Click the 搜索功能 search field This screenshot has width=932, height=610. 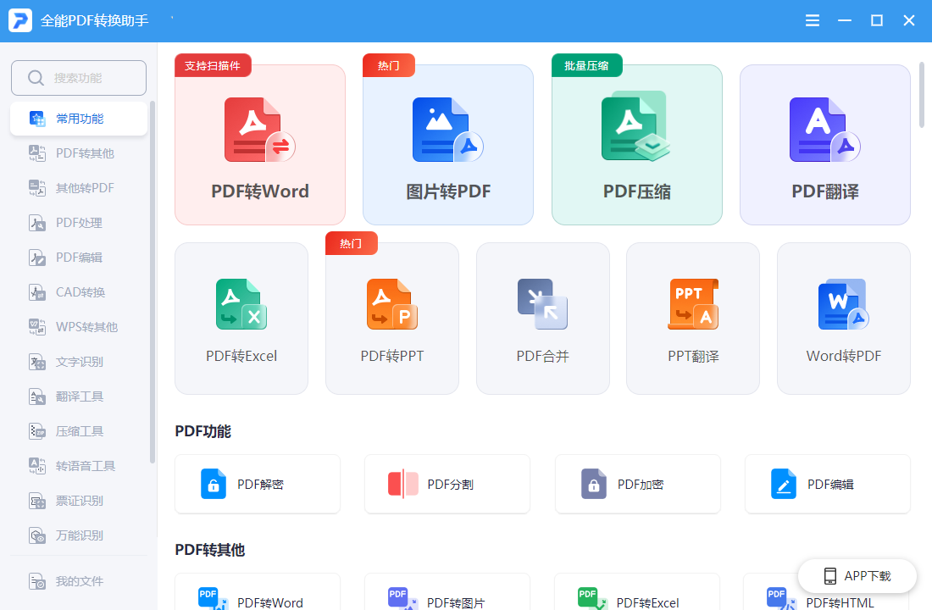tap(79, 78)
